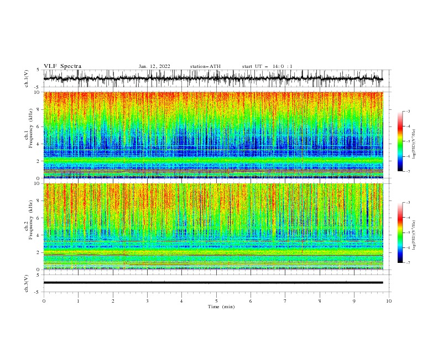Screen dimensions: 438x338
Task: Click the ch.1 PSD color bar
Action: [x=400, y=141]
